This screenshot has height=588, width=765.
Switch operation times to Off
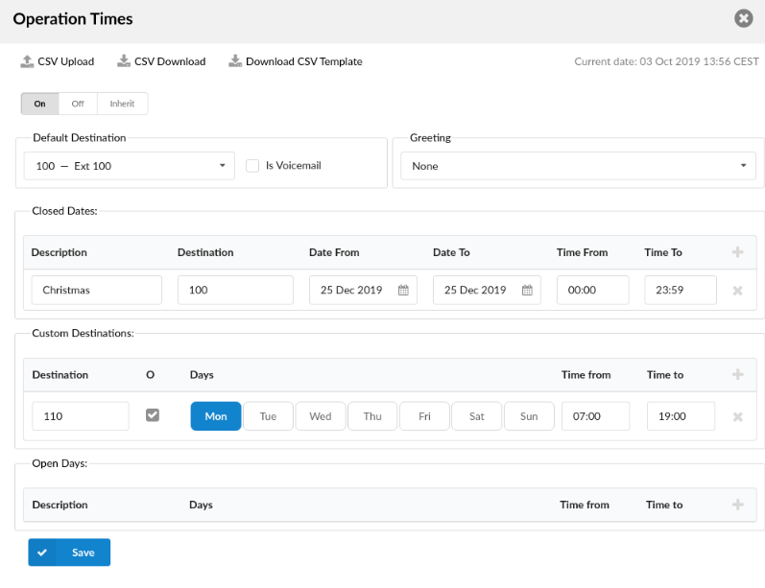[78, 104]
